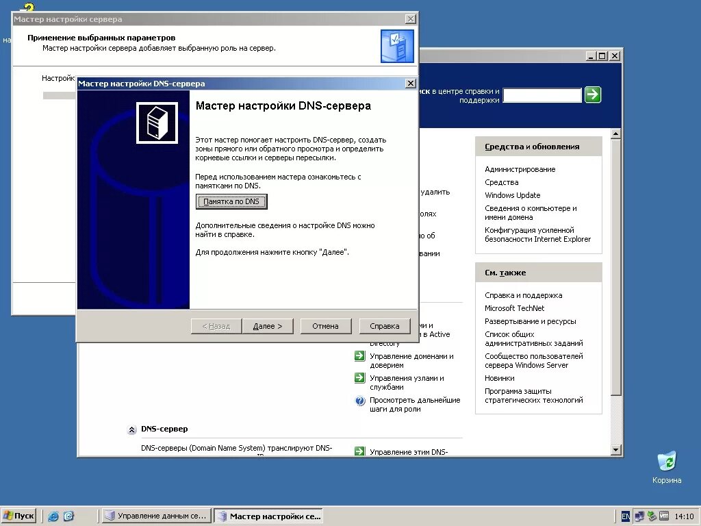Open Microsoft TechNet link

click(515, 308)
